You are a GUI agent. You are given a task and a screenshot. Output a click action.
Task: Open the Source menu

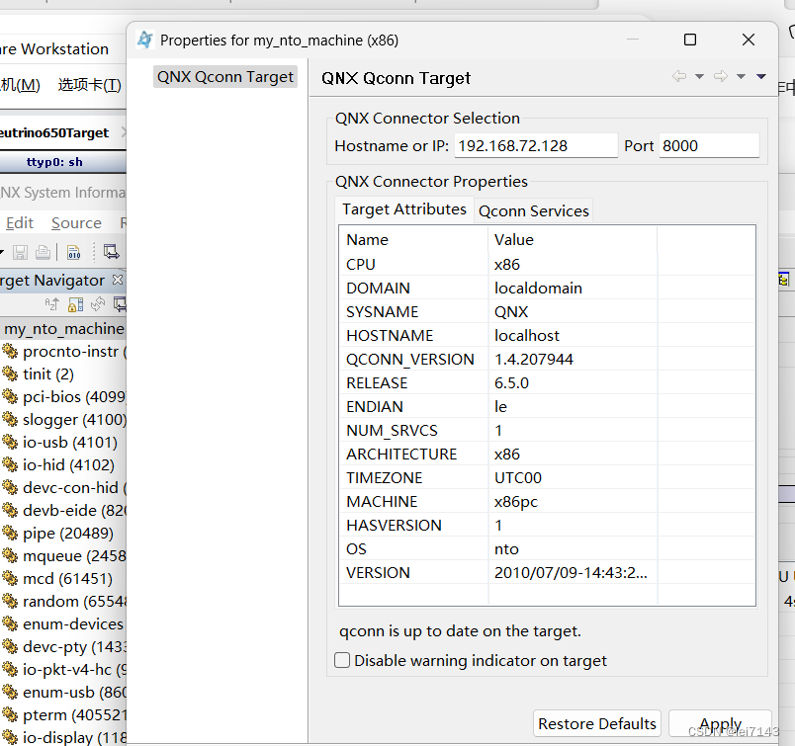coord(76,222)
